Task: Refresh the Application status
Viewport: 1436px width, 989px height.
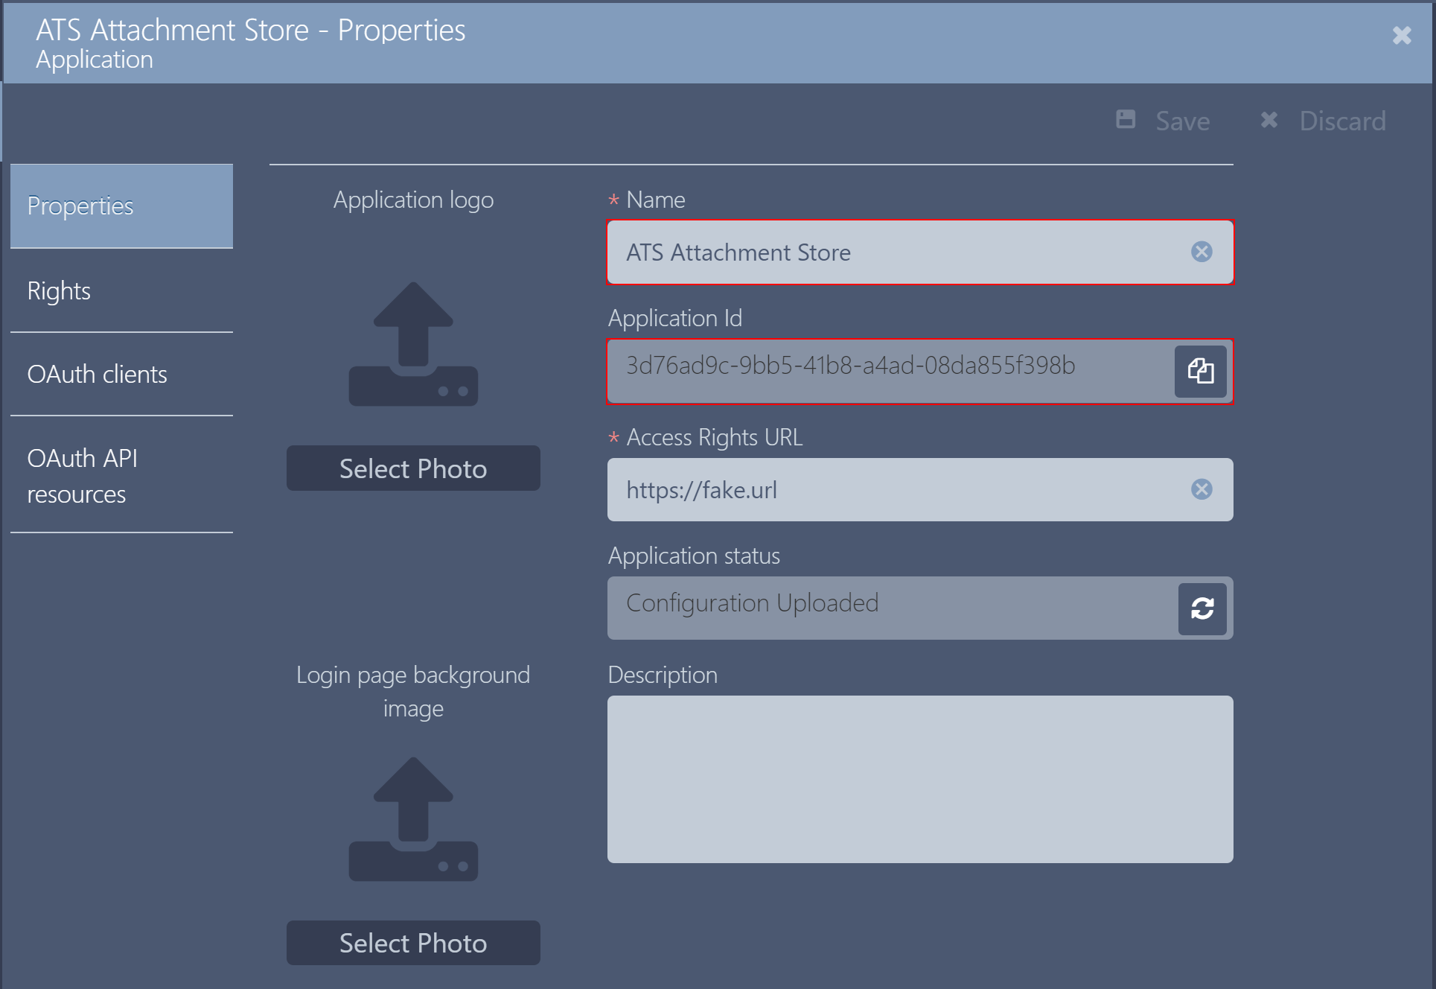Action: (1202, 608)
